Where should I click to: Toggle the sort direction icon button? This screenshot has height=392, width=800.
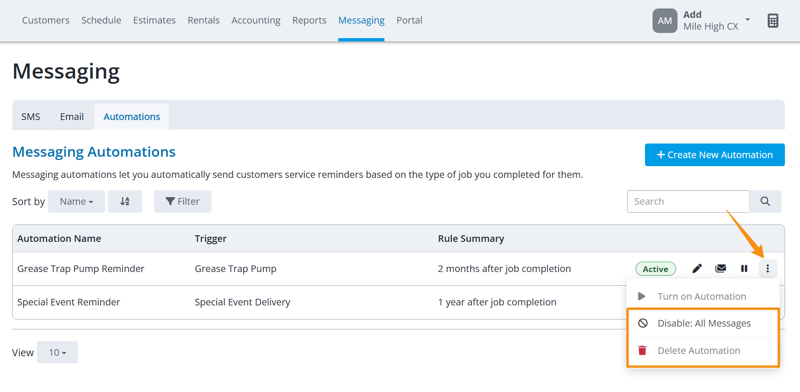pos(125,201)
